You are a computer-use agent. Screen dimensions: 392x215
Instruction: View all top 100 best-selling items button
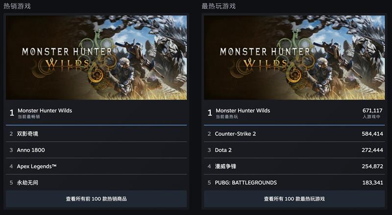(96, 199)
